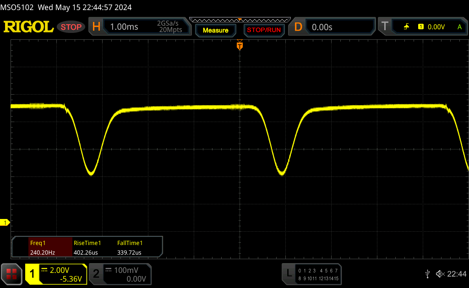Toggle channel 1 with 2.00V scale

tap(56, 274)
